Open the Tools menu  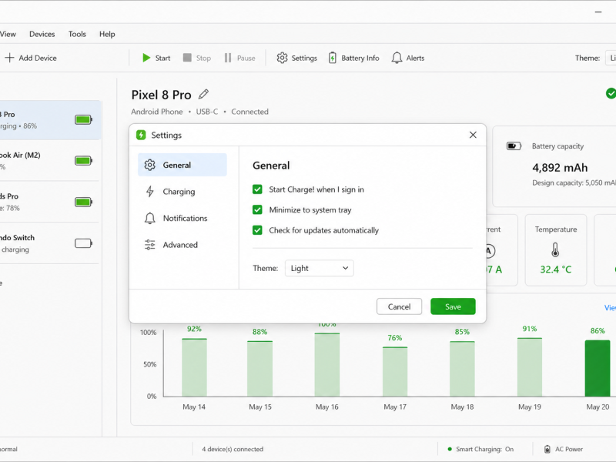77,34
